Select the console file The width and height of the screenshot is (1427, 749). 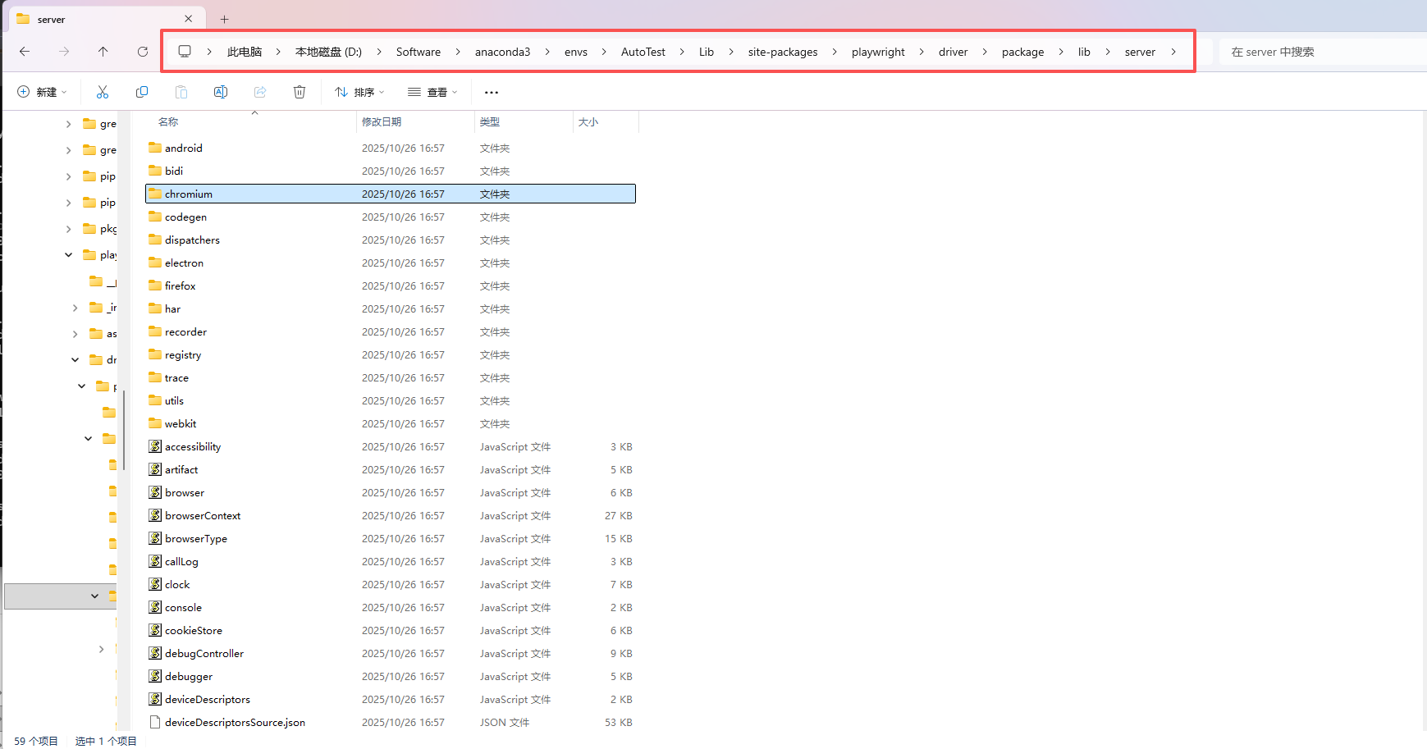pyautogui.click(x=183, y=608)
